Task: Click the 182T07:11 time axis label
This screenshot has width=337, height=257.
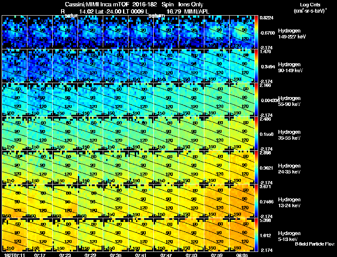Action: pos(14,255)
